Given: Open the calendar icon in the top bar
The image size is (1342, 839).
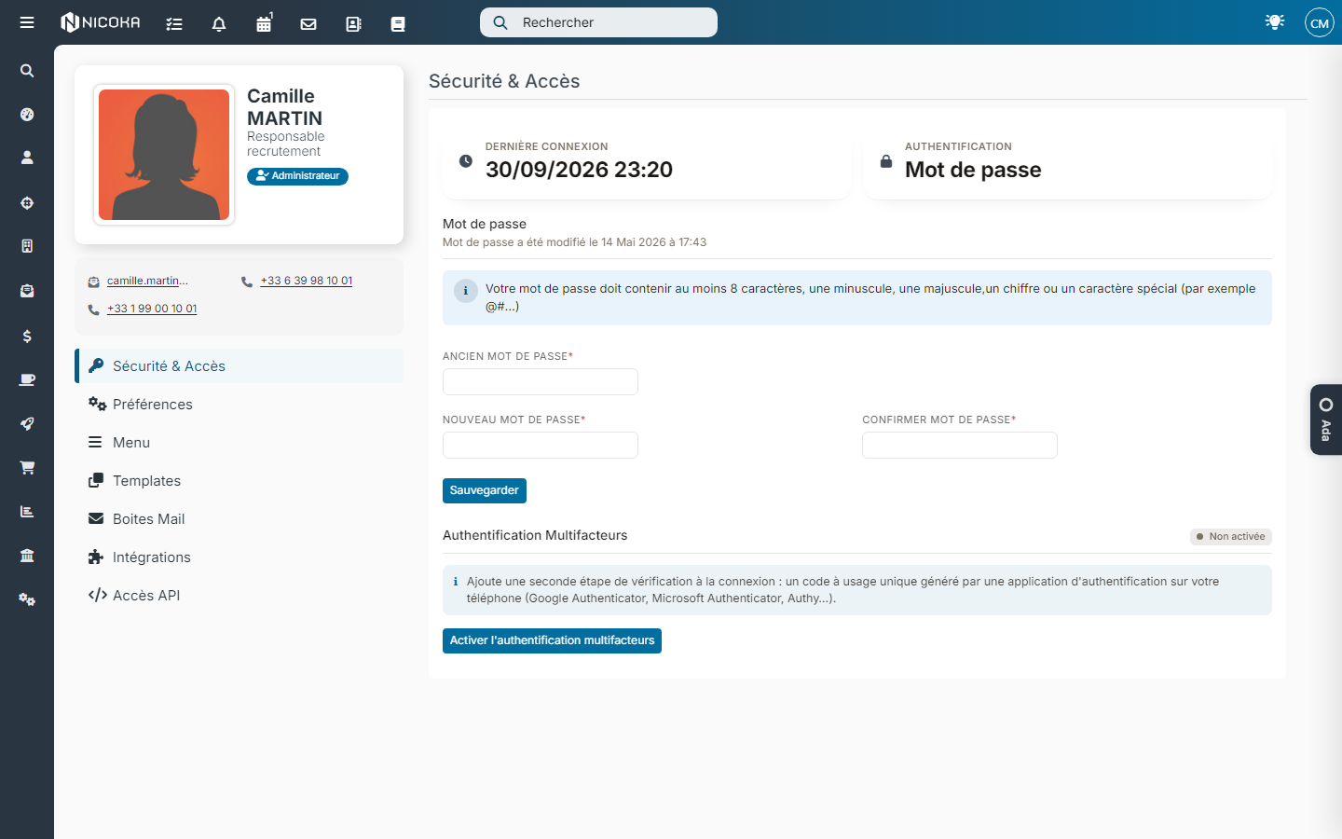Looking at the screenshot, I should pos(264,23).
